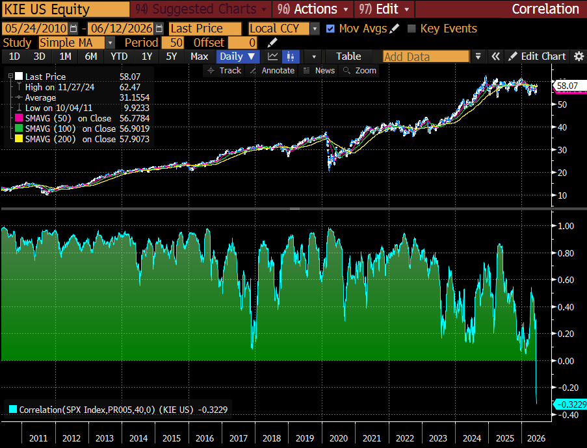Select the bar chart type icon

tap(290, 56)
